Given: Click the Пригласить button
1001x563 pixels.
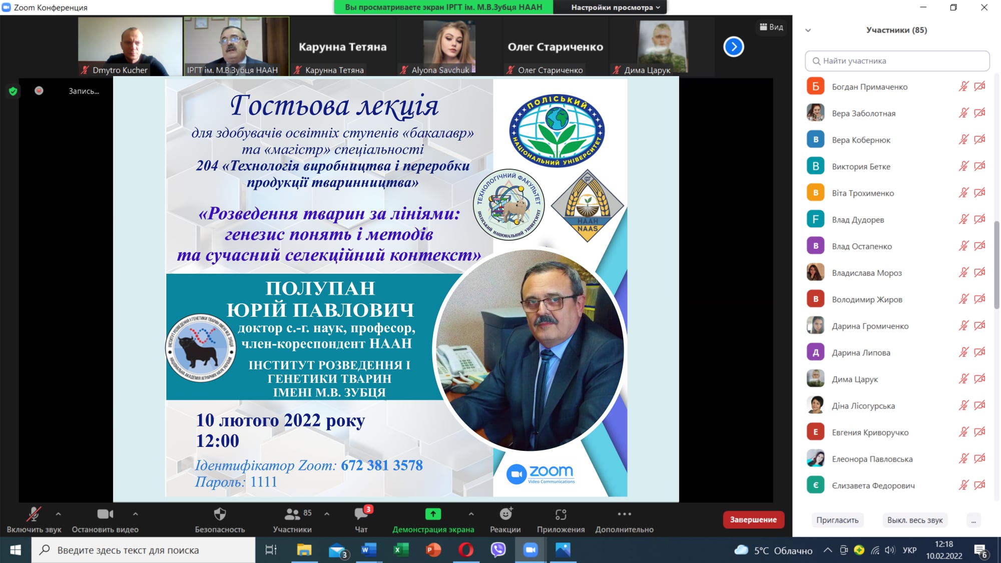Looking at the screenshot, I should 837,520.
